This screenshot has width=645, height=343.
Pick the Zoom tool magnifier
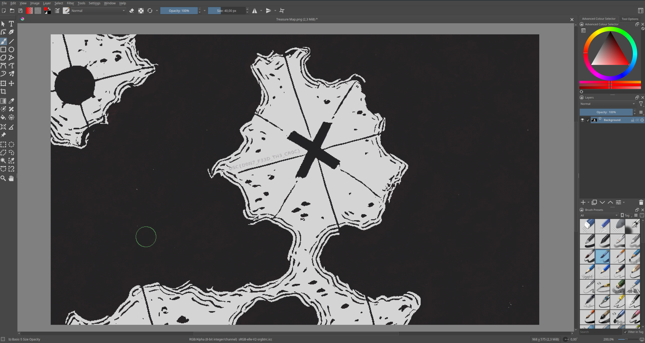(3, 178)
